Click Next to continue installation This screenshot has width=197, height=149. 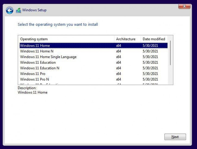(175, 137)
